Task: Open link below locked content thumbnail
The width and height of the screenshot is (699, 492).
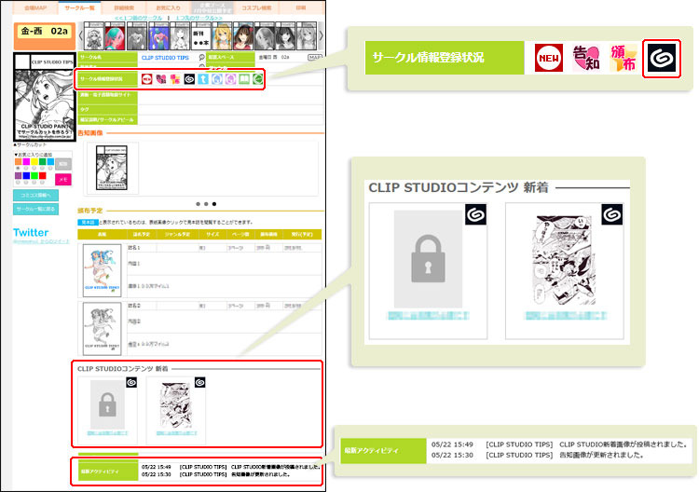Action: (107, 432)
